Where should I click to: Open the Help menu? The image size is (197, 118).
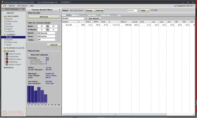pos(32,6)
